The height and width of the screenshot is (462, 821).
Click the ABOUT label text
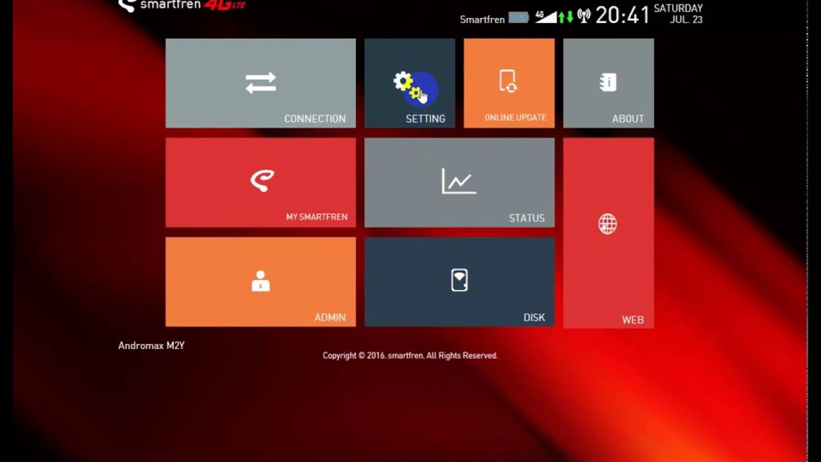[628, 119]
